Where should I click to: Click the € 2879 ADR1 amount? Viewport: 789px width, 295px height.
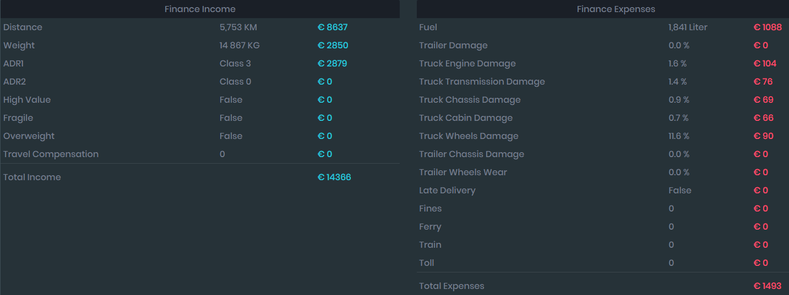click(x=333, y=64)
